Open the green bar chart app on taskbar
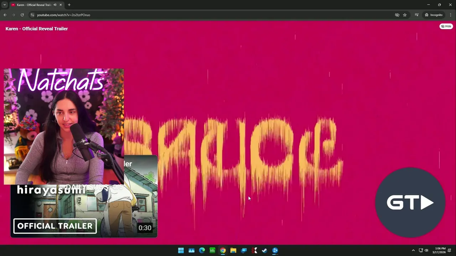The height and width of the screenshot is (256, 456). pyautogui.click(x=212, y=250)
